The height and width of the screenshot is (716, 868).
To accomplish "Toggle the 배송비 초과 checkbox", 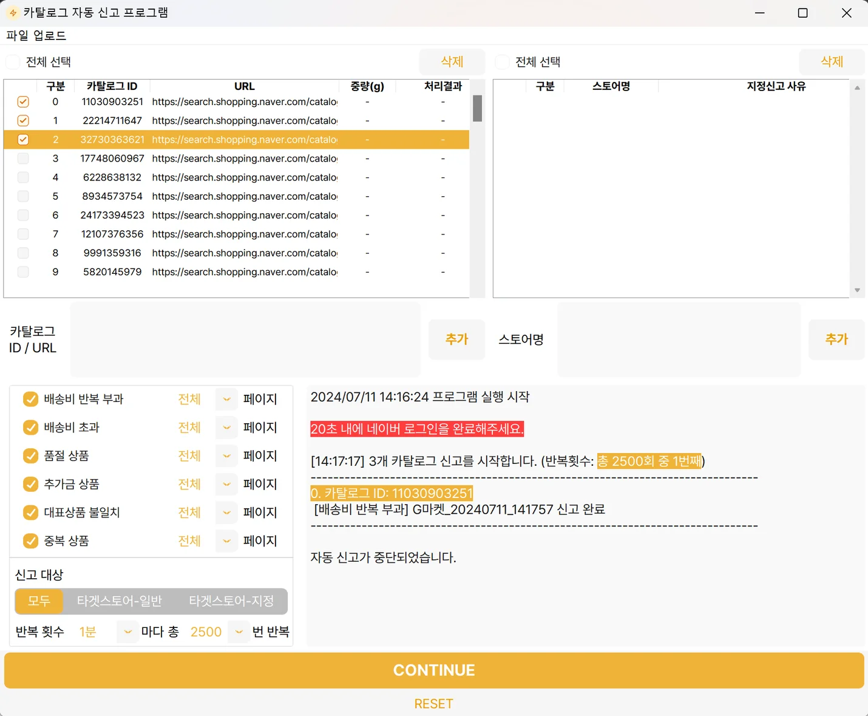I will (30, 428).
